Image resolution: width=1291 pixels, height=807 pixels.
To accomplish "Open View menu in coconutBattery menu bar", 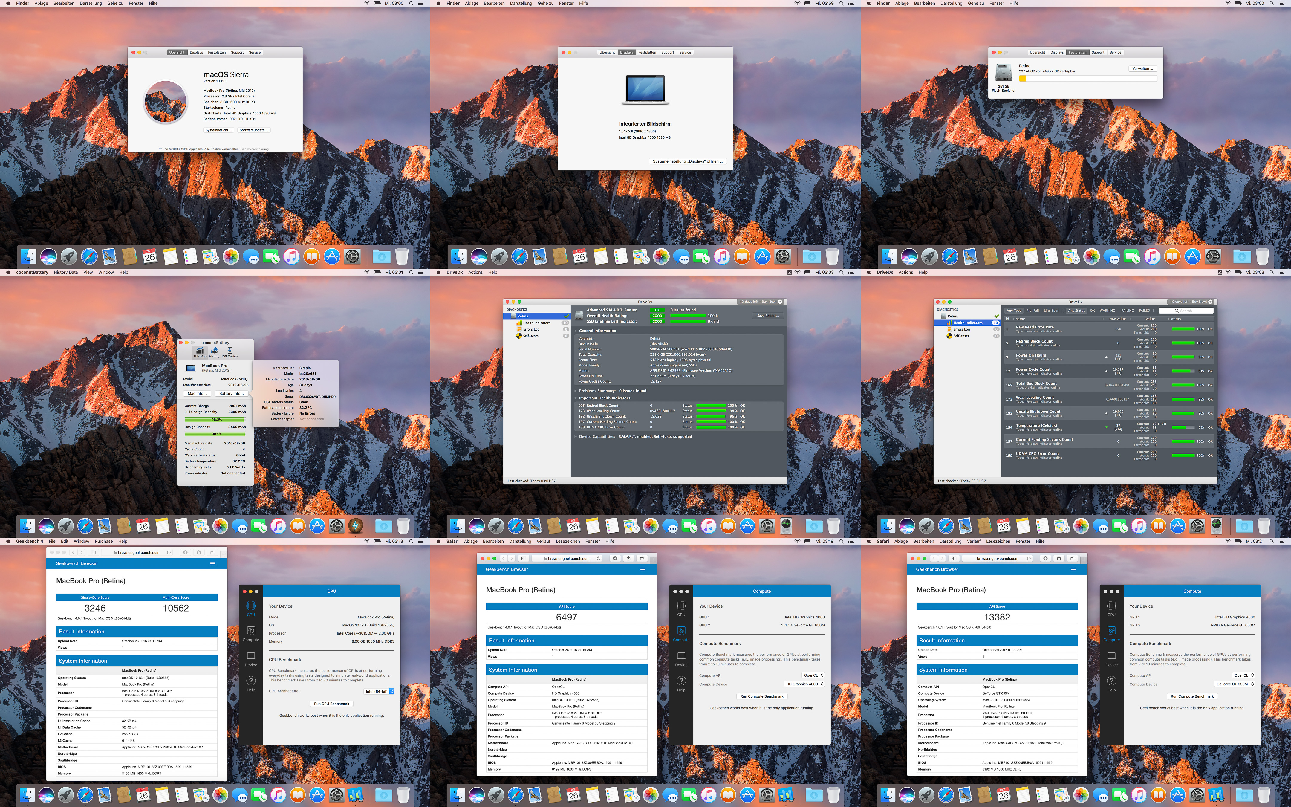I will point(88,272).
